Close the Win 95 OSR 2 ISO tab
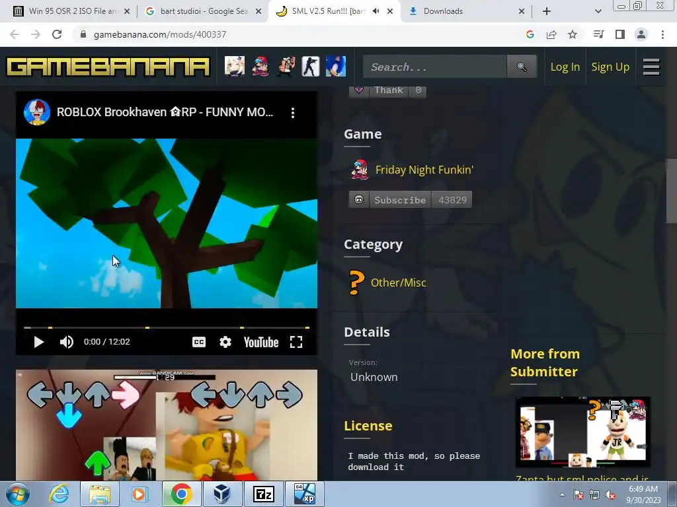Screen dimensions: 677x507 click(x=127, y=11)
